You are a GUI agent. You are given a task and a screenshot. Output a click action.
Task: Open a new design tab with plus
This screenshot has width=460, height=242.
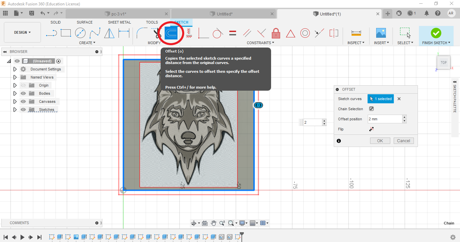pos(388,13)
